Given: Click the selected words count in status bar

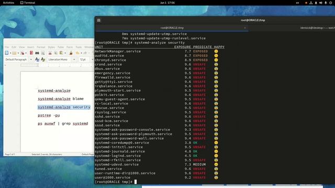Looking at the screenshot, I should click(47, 154).
